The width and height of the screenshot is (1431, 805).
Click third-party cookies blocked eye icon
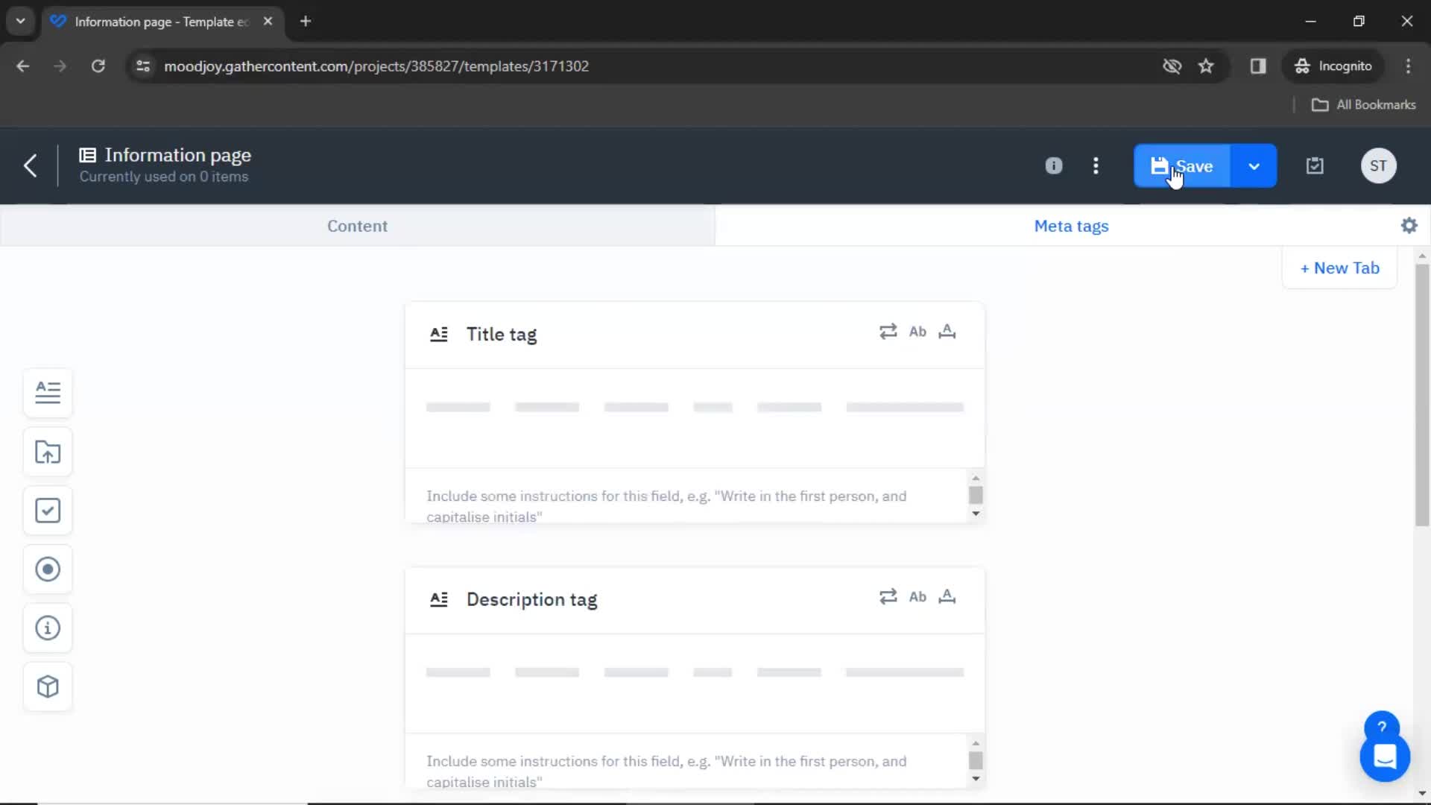coord(1172,66)
